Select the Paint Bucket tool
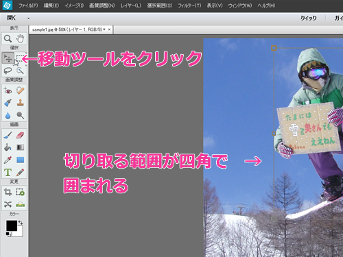The image size is (343, 257). [8, 147]
